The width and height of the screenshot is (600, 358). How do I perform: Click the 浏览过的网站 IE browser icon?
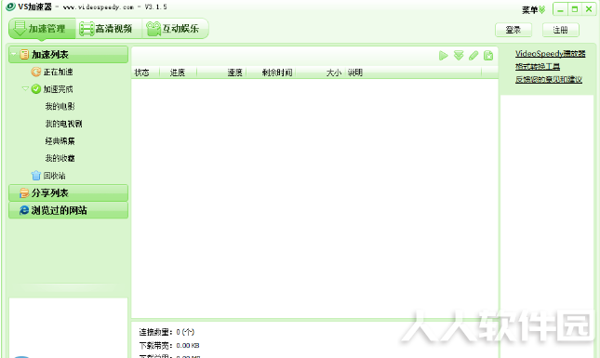point(24,210)
